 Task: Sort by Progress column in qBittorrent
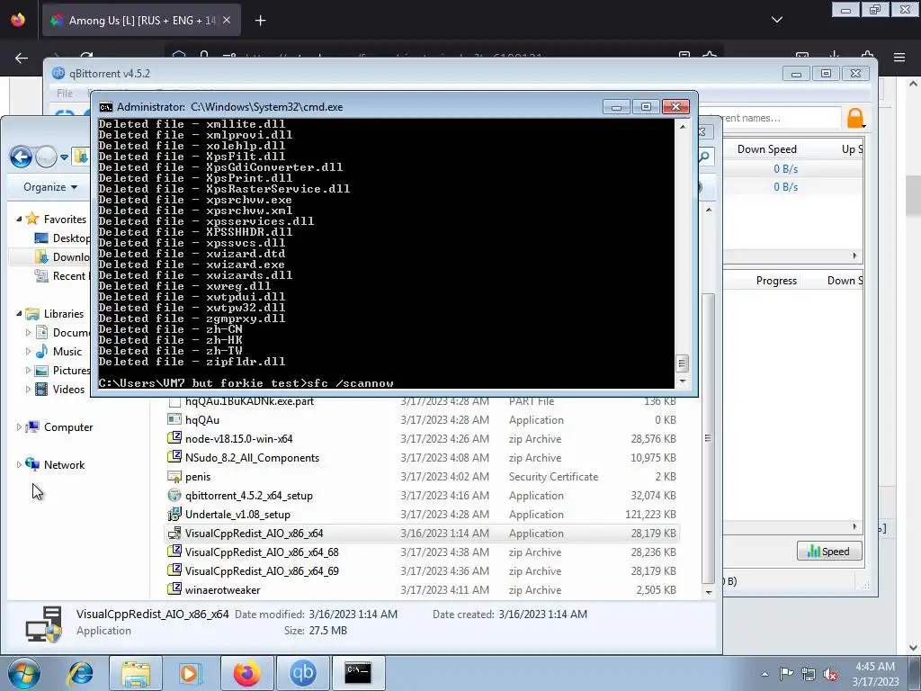point(776,281)
